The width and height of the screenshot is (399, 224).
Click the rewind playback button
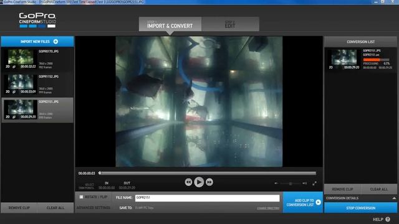pyautogui.click(x=188, y=182)
